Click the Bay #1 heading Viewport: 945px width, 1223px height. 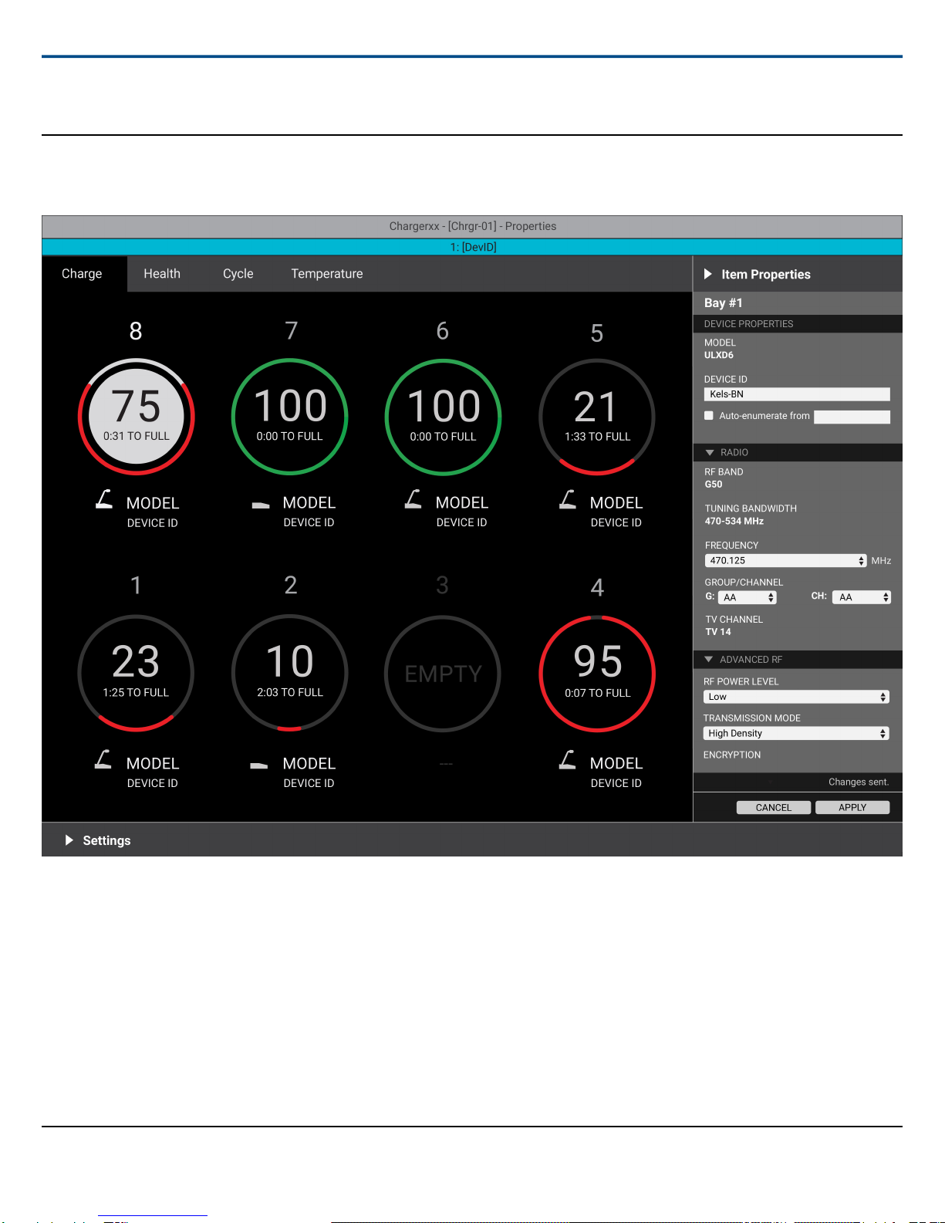click(x=724, y=303)
